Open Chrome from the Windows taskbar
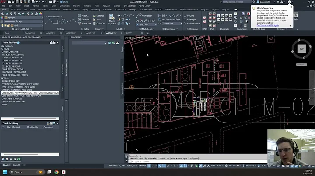The height and width of the screenshot is (176, 315). pyautogui.click(x=56, y=172)
